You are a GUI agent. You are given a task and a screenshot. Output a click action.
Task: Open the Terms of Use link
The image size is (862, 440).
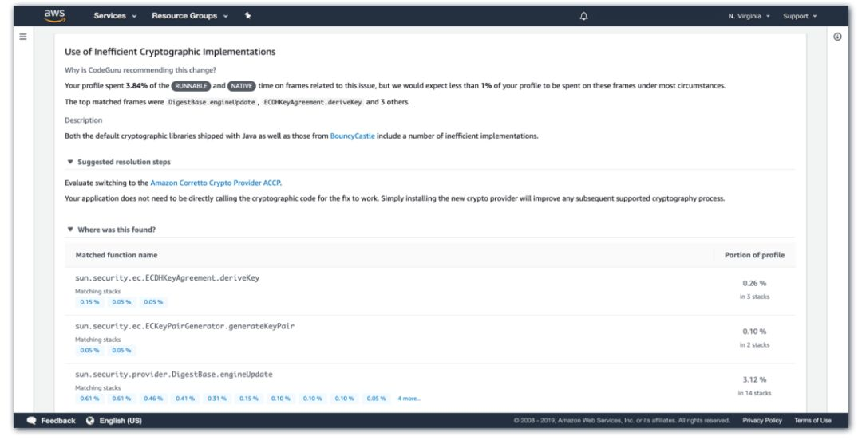pos(813,420)
